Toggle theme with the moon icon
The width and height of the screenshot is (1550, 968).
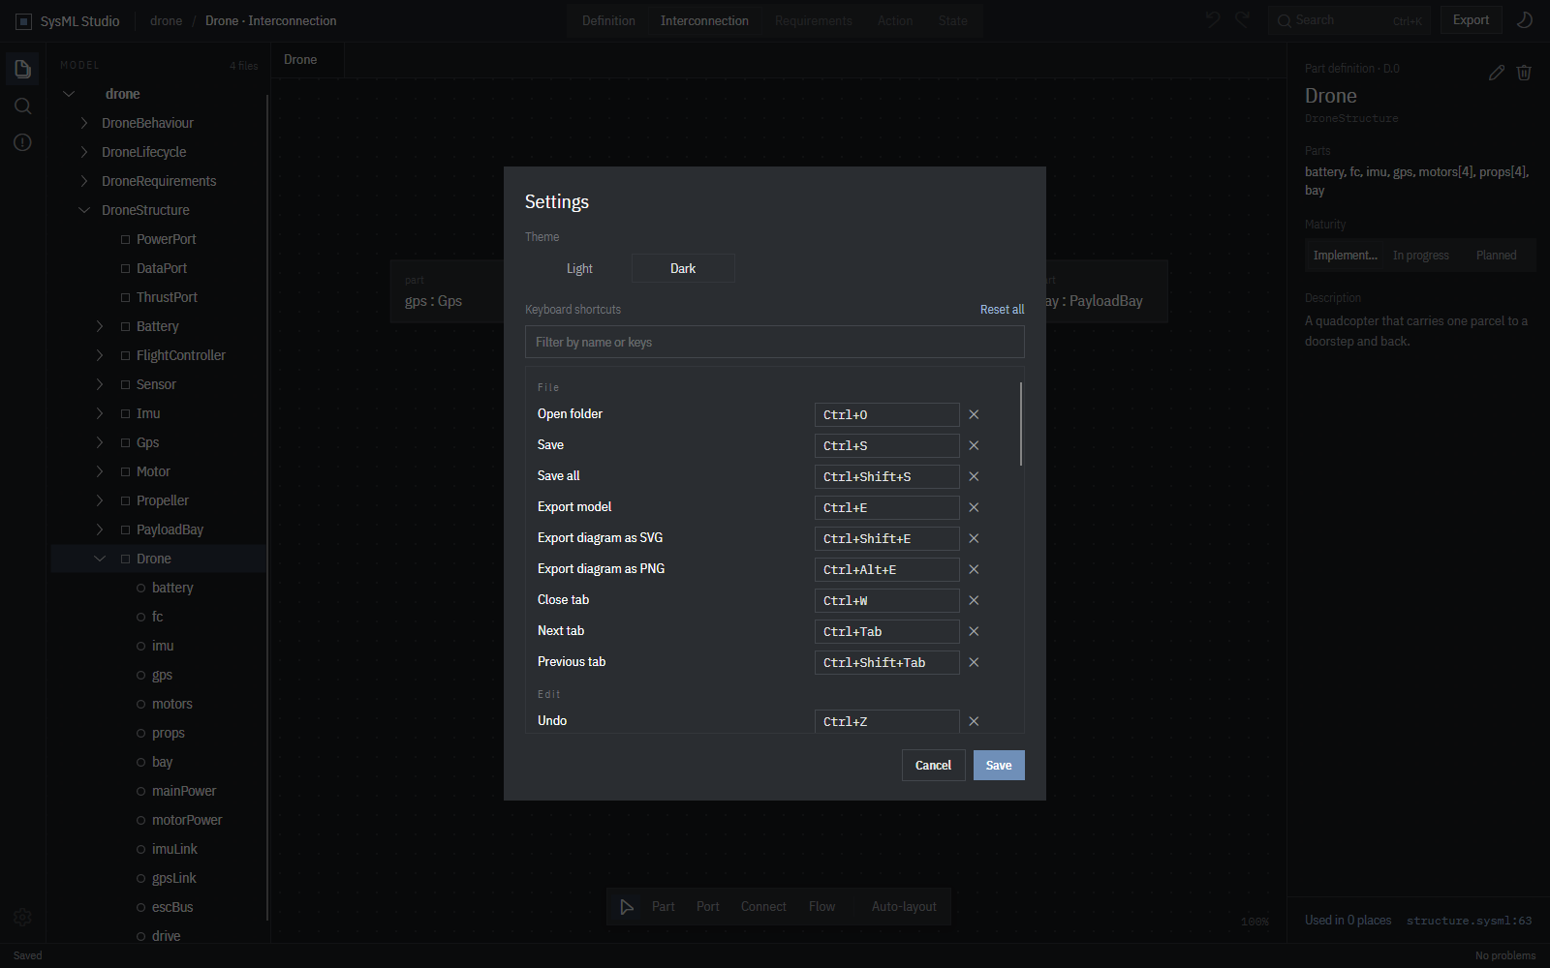tap(1525, 20)
